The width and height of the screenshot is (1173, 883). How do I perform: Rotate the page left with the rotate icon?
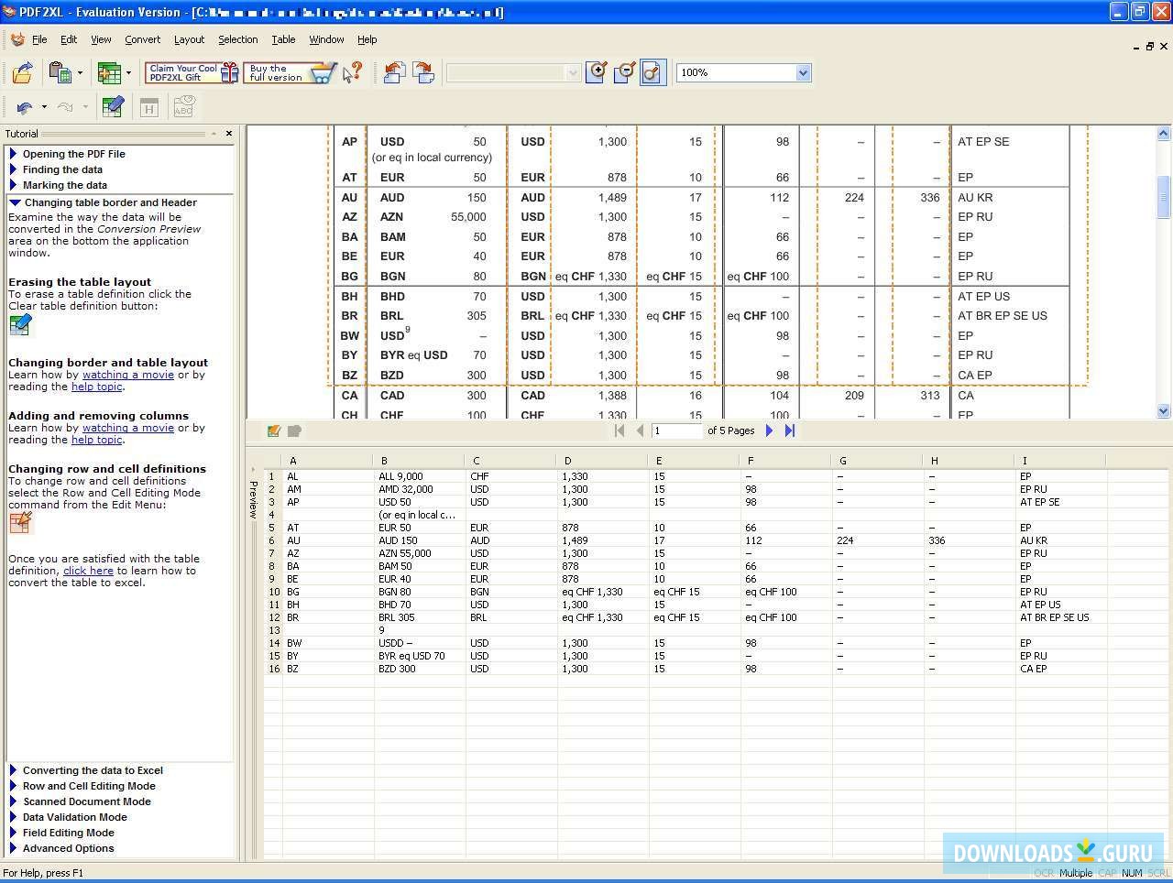394,72
